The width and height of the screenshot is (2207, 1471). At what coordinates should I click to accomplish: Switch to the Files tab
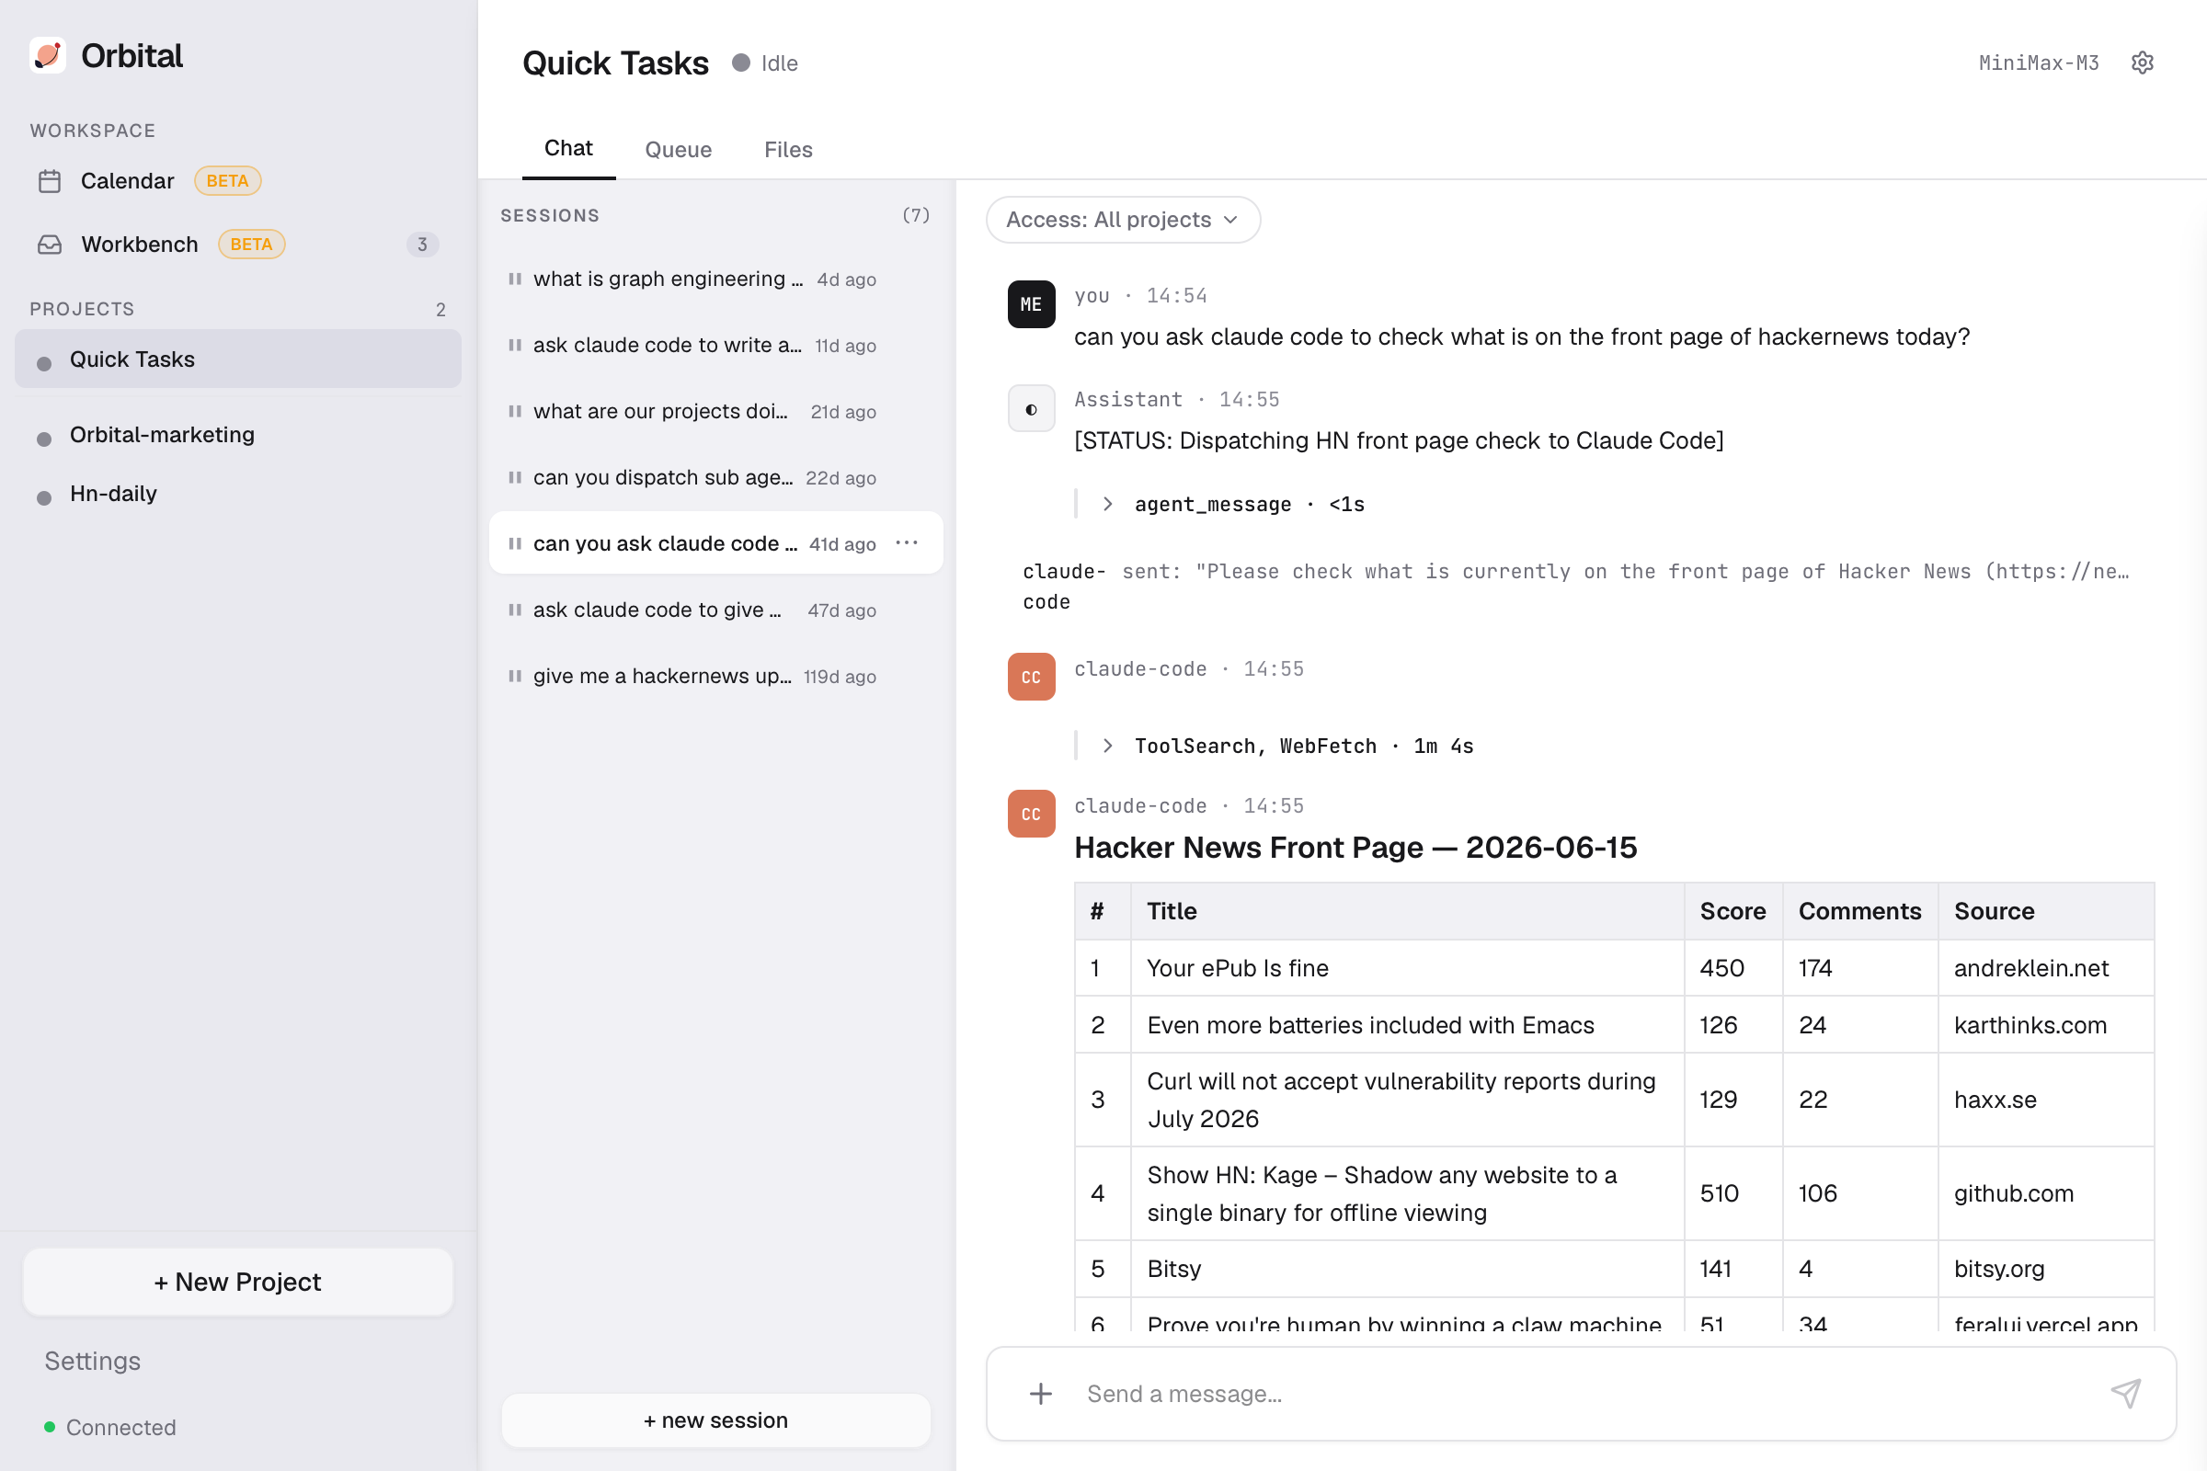click(788, 150)
